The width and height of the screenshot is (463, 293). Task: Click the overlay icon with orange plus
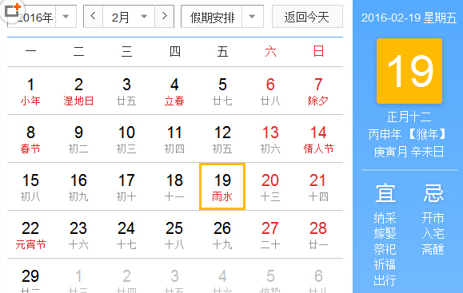pyautogui.click(x=13, y=11)
